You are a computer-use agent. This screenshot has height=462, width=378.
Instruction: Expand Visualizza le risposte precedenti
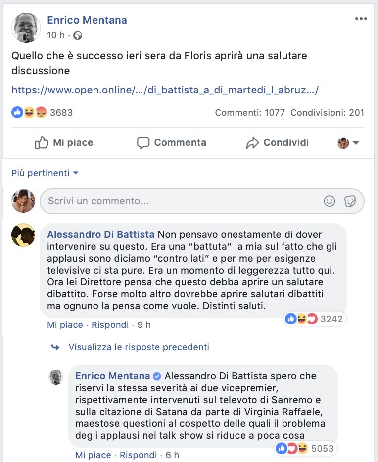[x=139, y=347]
